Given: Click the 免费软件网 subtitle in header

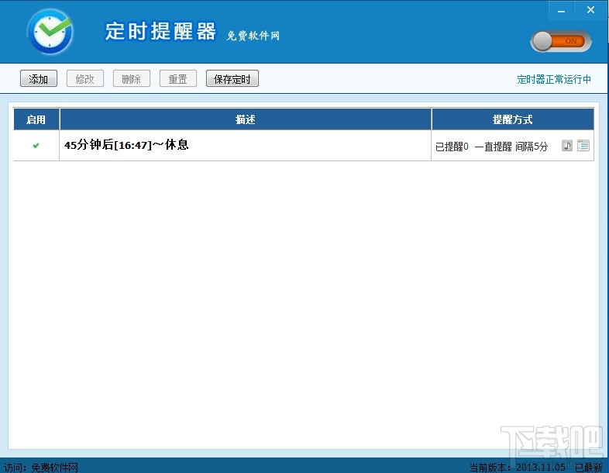Looking at the screenshot, I should tap(253, 36).
